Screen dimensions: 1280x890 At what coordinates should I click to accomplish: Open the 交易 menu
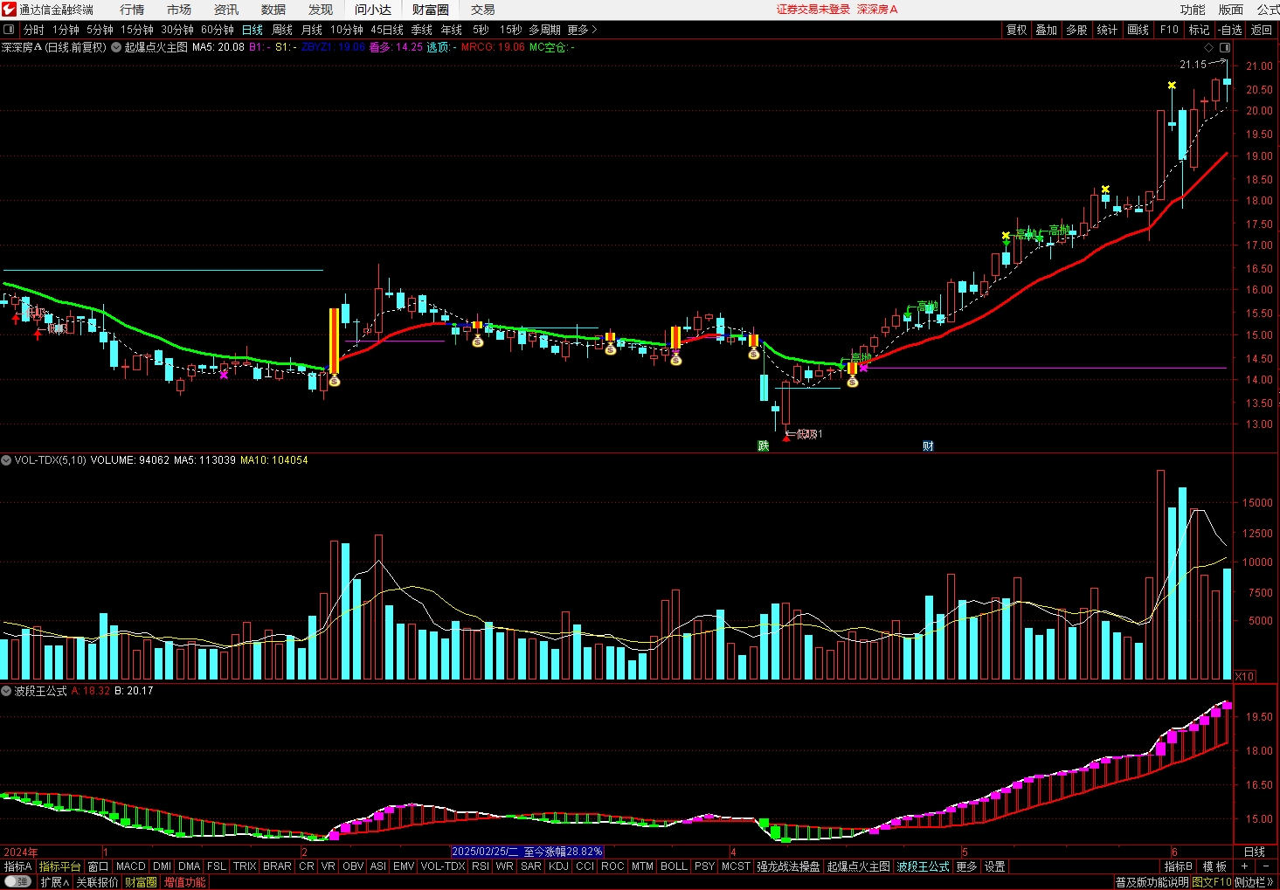click(x=483, y=10)
